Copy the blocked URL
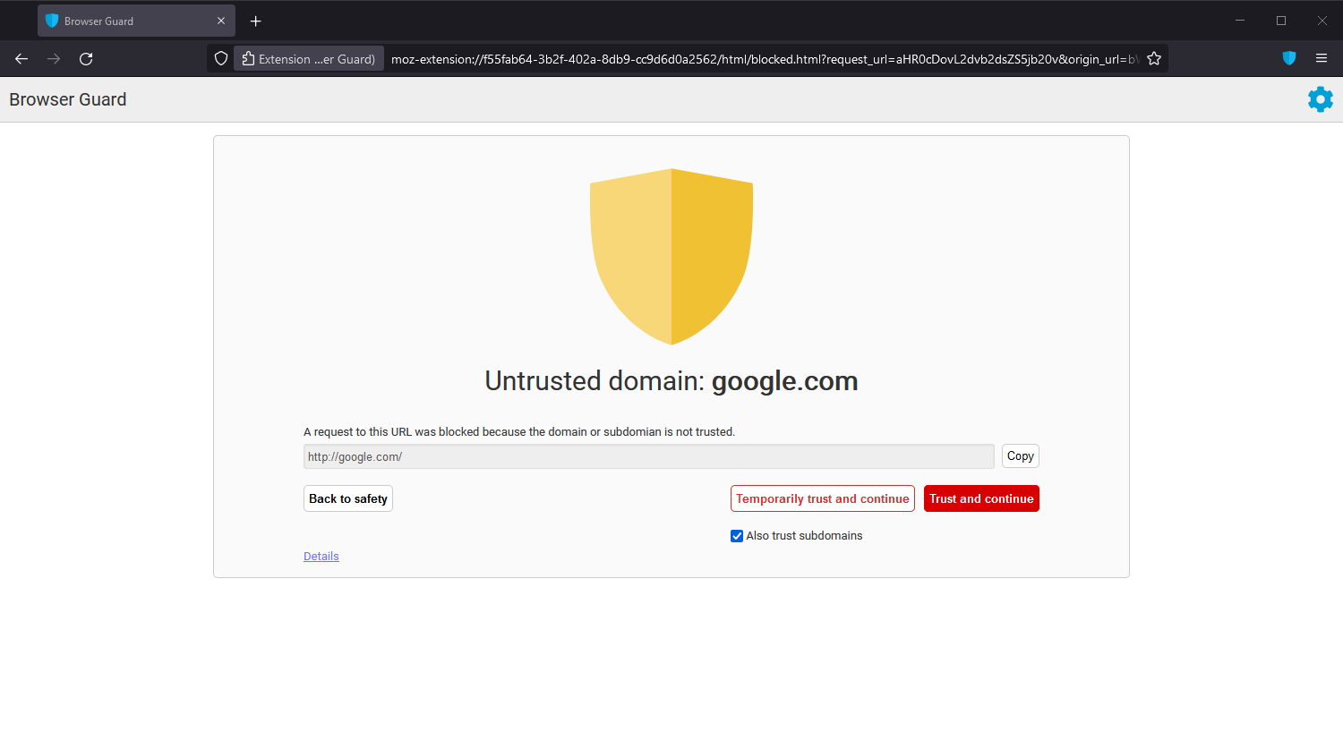This screenshot has width=1343, height=749. point(1021,456)
